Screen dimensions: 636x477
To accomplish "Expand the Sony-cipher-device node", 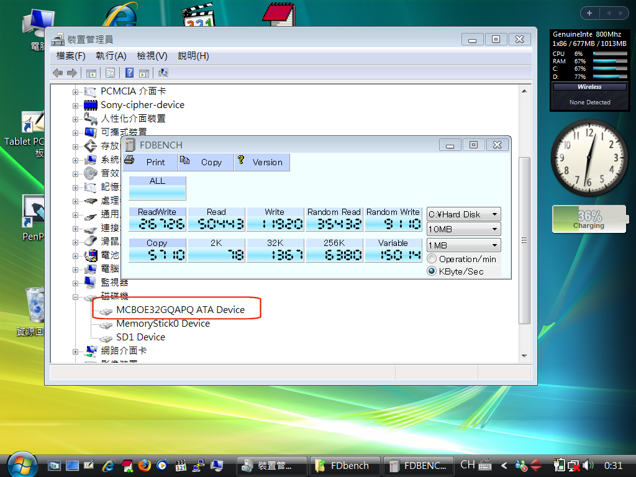I will pos(75,106).
